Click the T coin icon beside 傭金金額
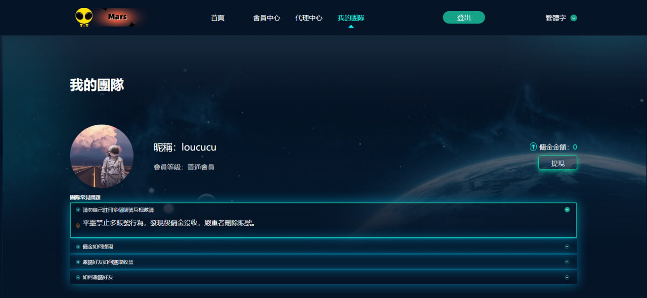Image resolution: width=647 pixels, height=298 pixels. click(533, 147)
